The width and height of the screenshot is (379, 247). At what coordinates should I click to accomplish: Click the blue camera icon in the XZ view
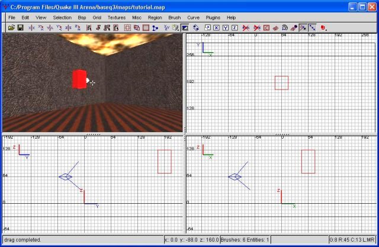(x=235, y=177)
